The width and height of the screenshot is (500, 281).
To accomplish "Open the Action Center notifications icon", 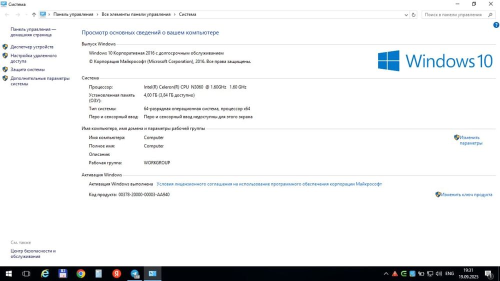I will click(x=488, y=273).
